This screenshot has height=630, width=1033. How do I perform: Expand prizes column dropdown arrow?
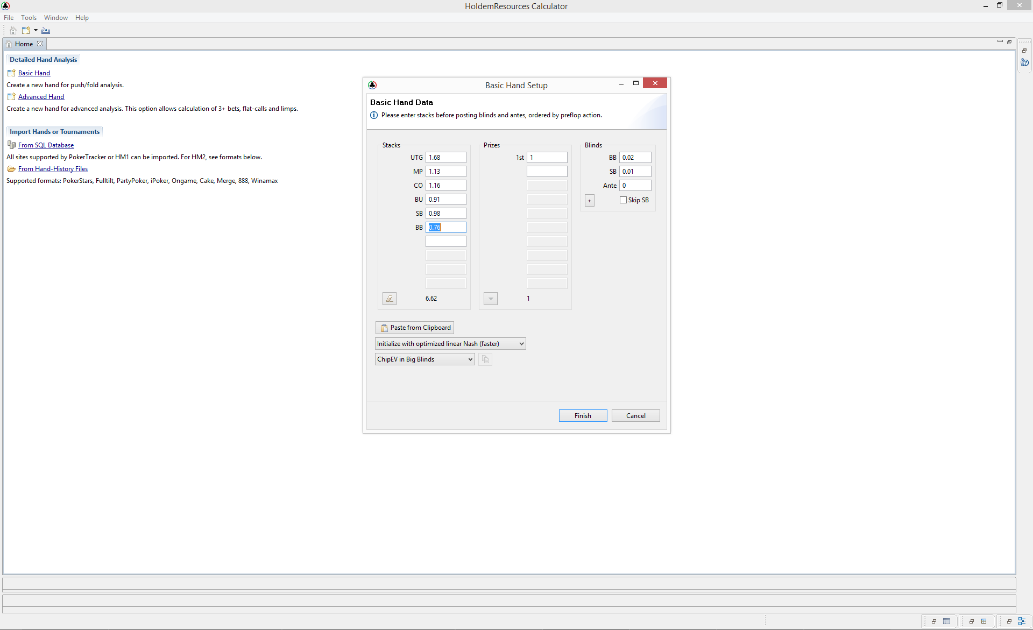click(491, 298)
